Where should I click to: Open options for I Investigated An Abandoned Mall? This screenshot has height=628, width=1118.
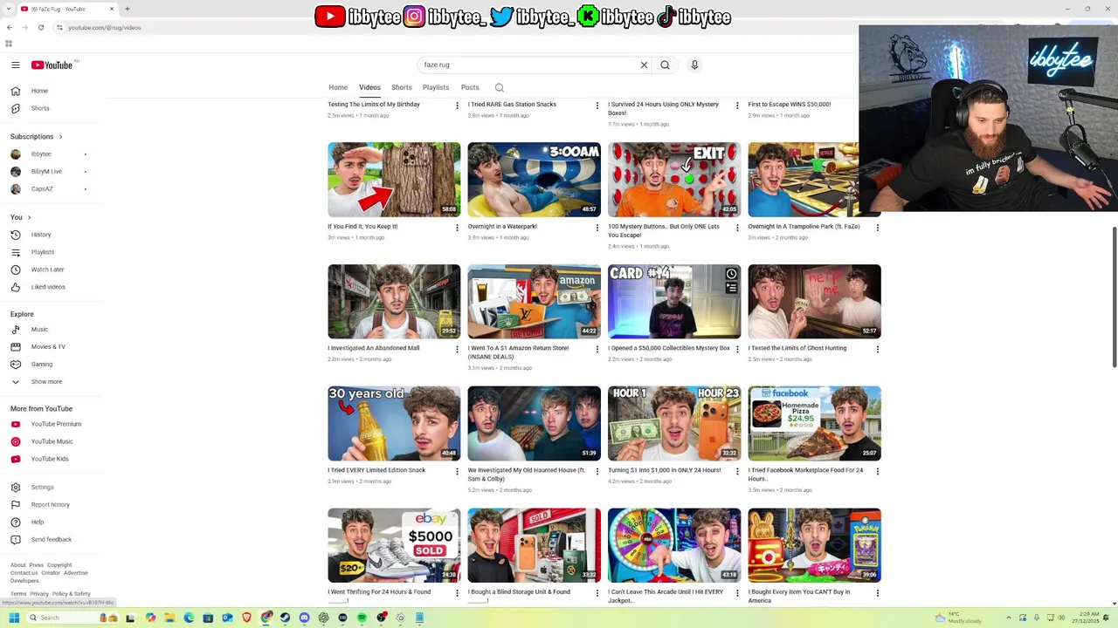(x=457, y=350)
